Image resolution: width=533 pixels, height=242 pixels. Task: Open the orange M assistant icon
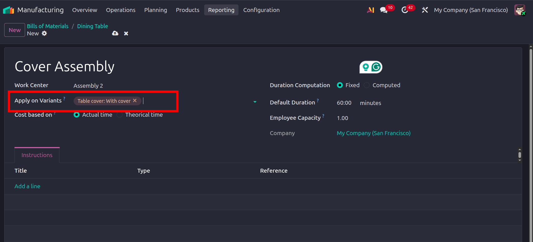point(370,10)
